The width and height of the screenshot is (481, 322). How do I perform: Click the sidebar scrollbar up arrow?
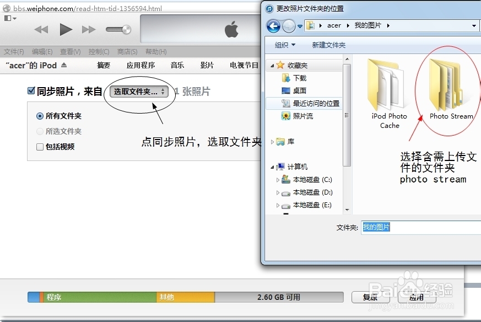[347, 58]
